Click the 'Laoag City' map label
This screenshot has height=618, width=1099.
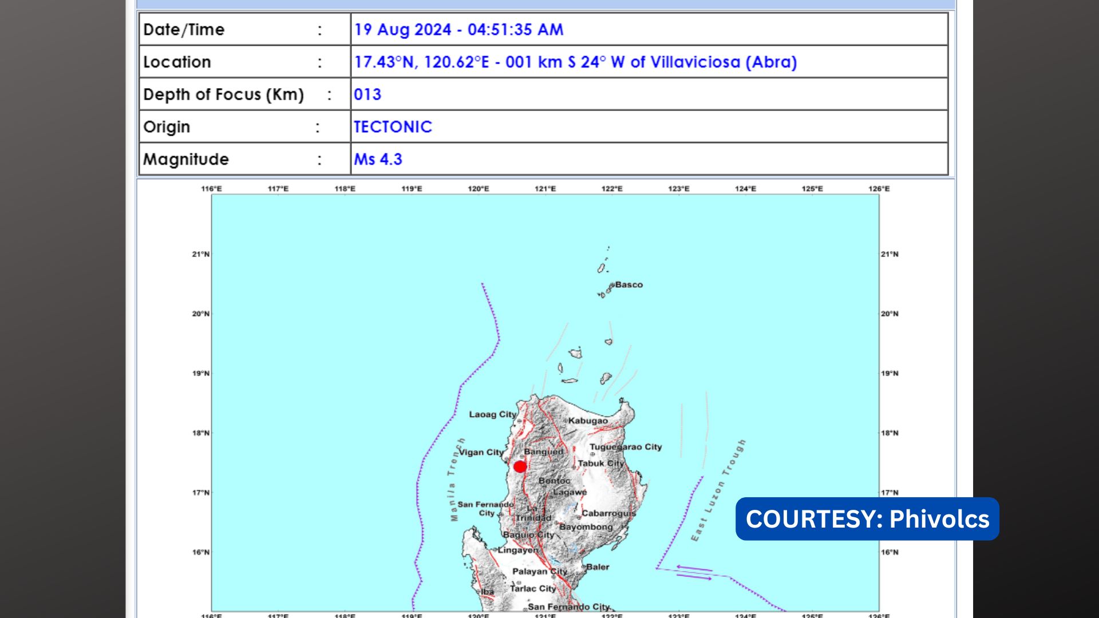click(x=493, y=414)
